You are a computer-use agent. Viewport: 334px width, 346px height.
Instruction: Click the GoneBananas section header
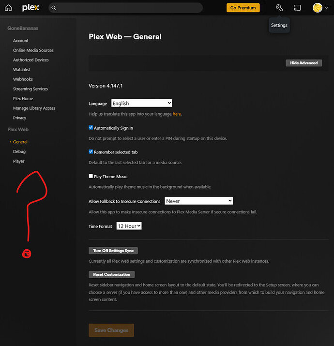23,28
